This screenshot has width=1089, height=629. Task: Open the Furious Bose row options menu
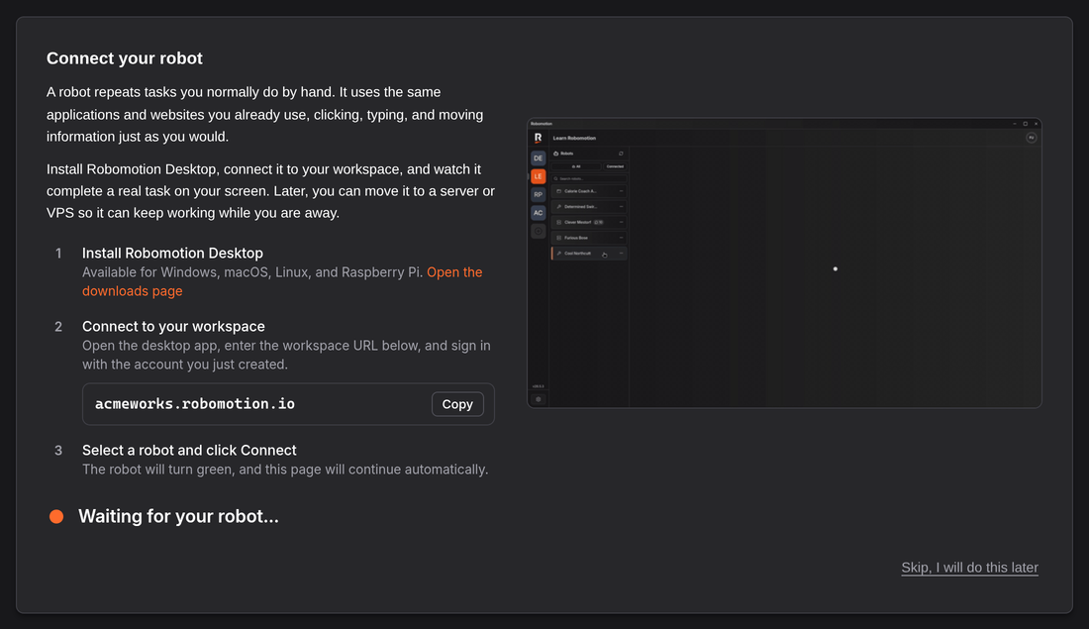coord(621,238)
